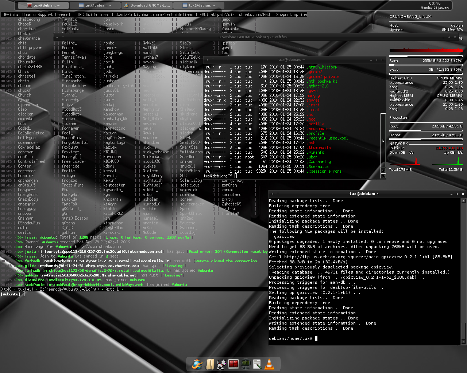Click the .Xauthority entry in the listing
Image resolution: width=467 pixels, height=373 pixels.
click(319, 162)
